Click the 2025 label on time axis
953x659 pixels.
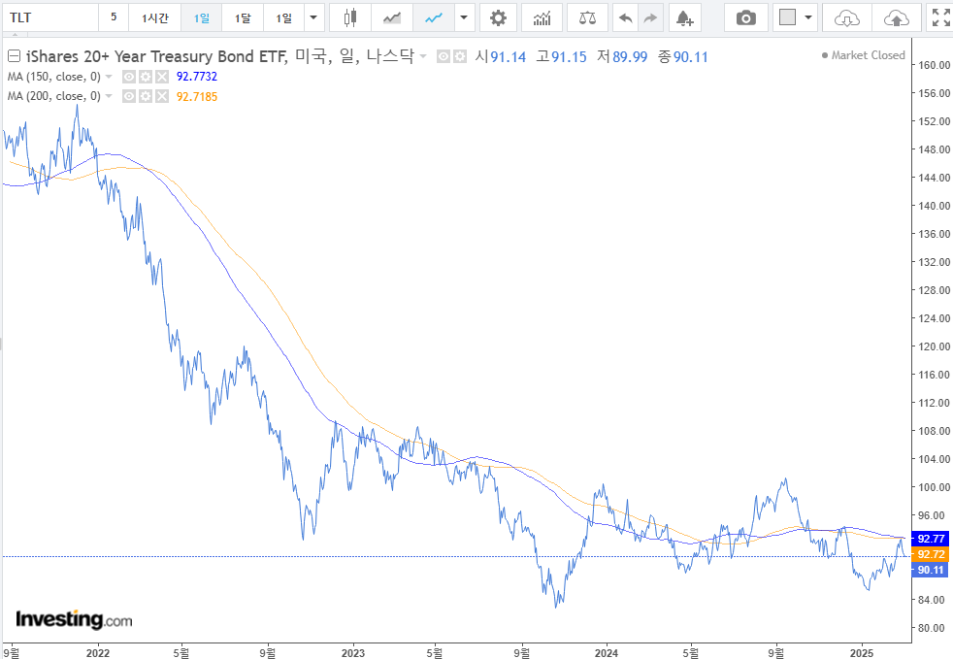tap(861, 653)
